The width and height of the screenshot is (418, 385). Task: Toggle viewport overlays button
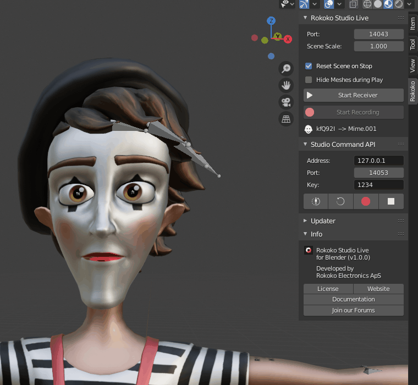329,4
